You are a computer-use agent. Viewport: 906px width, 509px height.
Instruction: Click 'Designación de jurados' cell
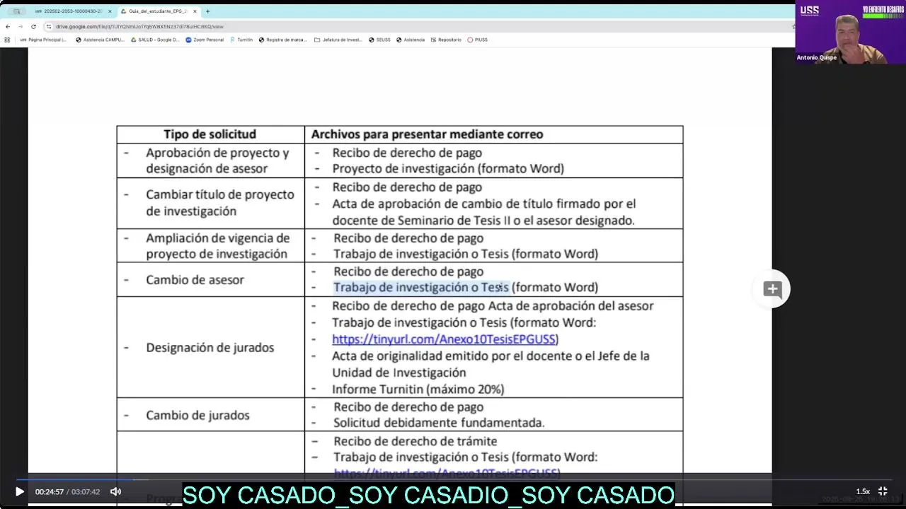pyautogui.click(x=210, y=348)
